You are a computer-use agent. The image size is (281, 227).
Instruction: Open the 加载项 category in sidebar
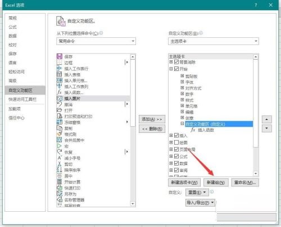coord(25,109)
